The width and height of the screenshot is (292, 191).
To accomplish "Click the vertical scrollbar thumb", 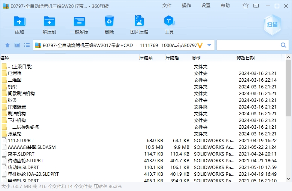I will pyautogui.click(x=289, y=88).
